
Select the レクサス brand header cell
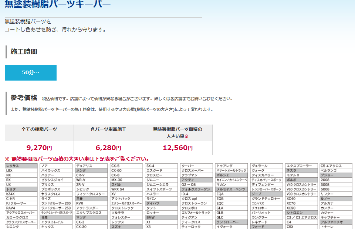[x=21, y=166]
